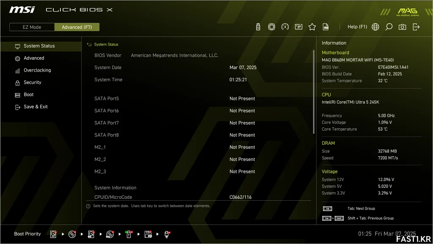The width and height of the screenshot is (433, 244).
Task: Click the exit door icon at top right
Action: point(416,27)
